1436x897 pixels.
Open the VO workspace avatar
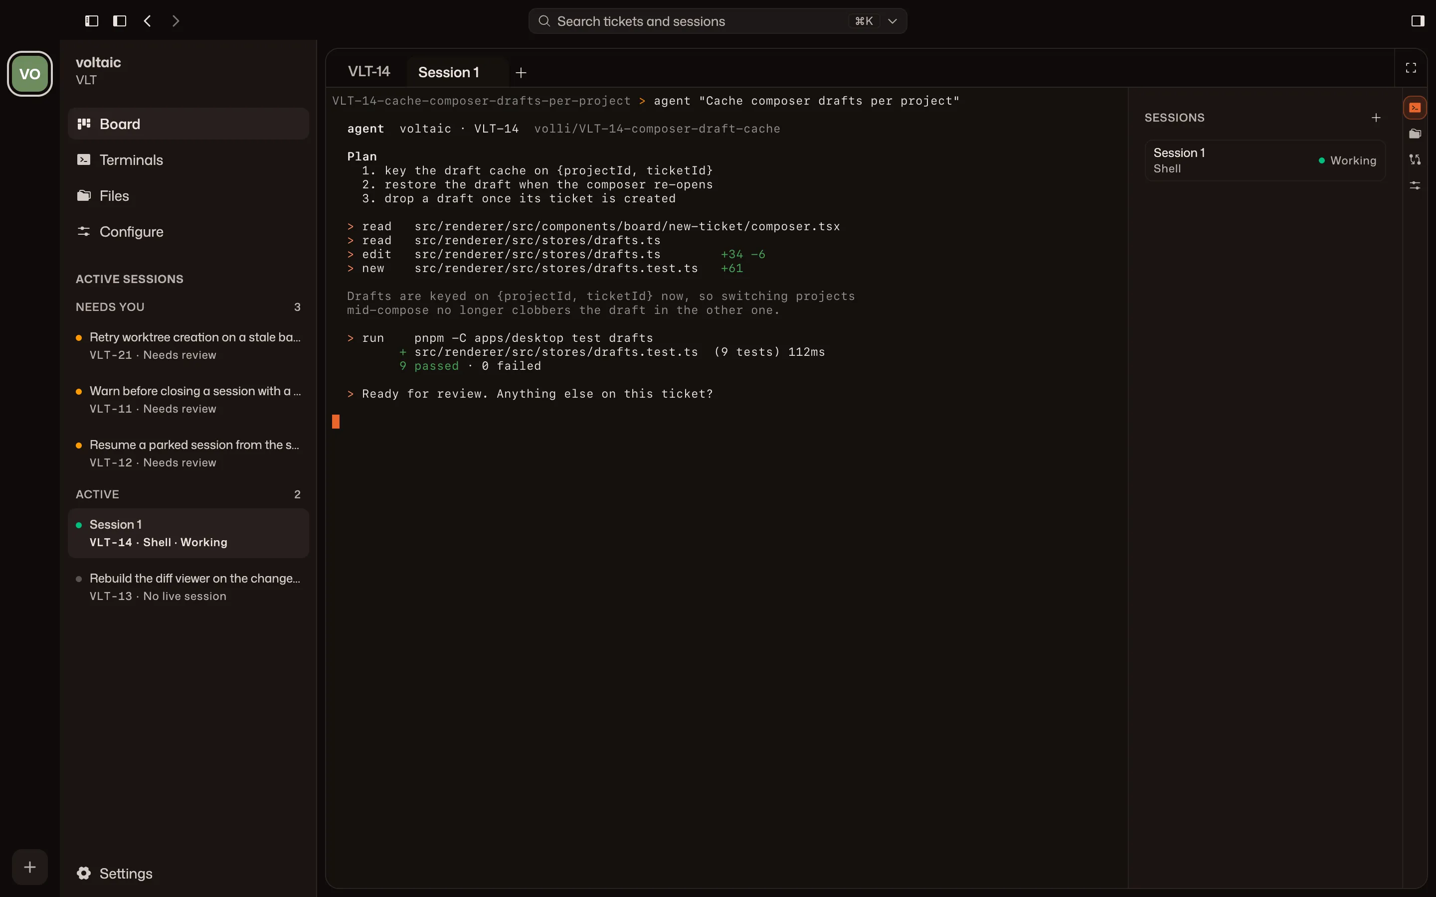30,74
